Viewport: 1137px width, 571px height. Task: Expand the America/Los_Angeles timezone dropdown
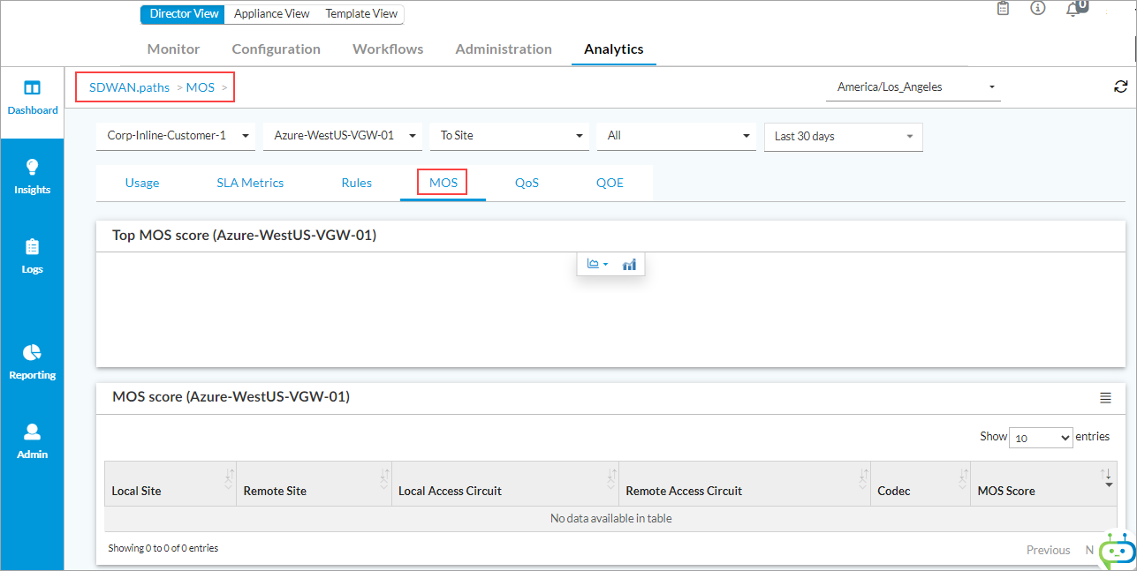(x=913, y=87)
